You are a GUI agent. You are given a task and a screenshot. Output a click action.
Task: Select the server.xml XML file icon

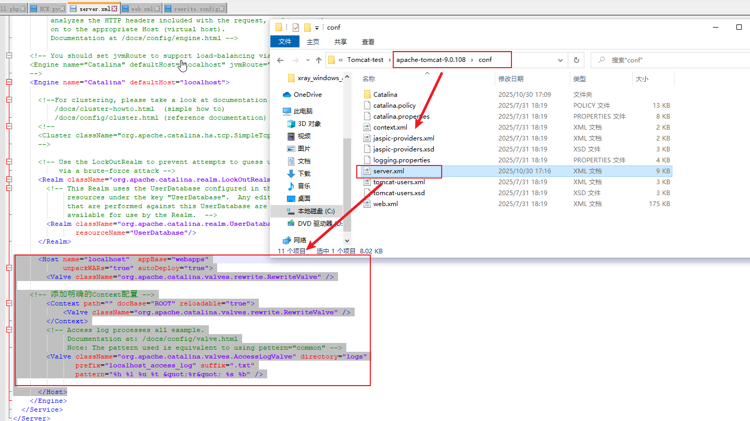pos(366,171)
